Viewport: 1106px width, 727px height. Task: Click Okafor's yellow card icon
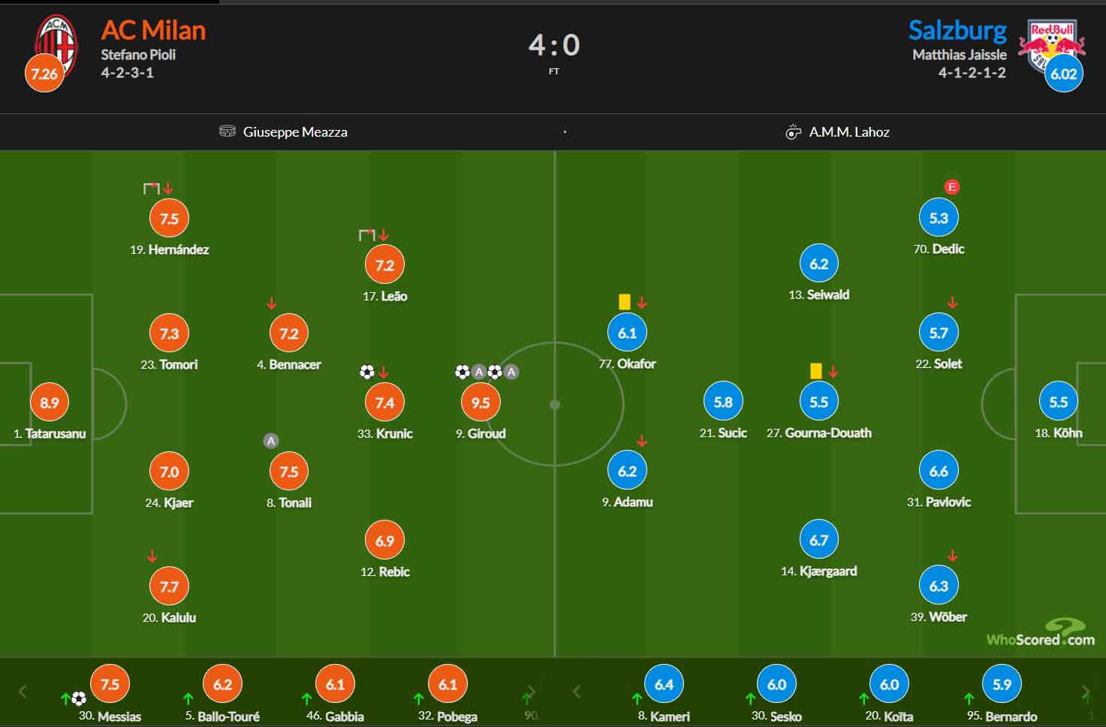pos(624,302)
